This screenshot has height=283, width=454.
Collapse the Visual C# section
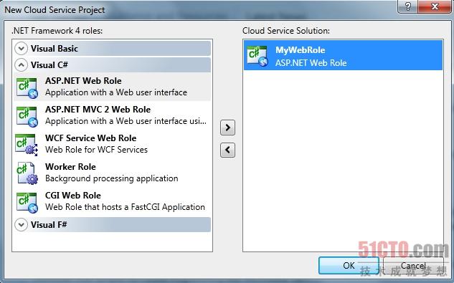point(21,65)
